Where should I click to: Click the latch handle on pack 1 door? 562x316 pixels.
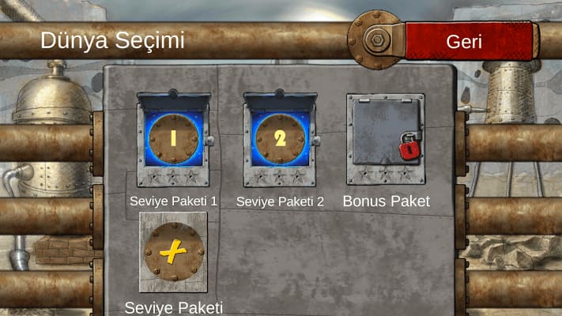pyautogui.click(x=209, y=141)
